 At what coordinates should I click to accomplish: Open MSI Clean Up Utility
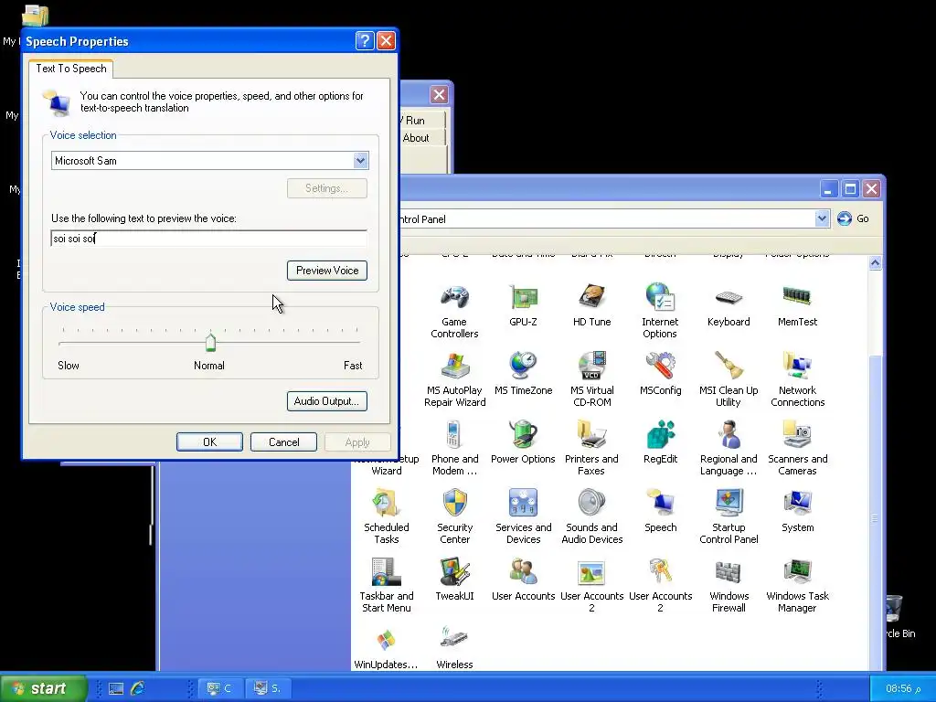(729, 379)
